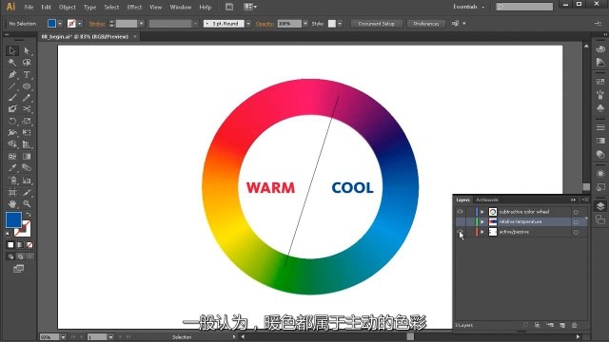The image size is (609, 342).
Task: Select the Eyedropper tool
Action: (12, 168)
